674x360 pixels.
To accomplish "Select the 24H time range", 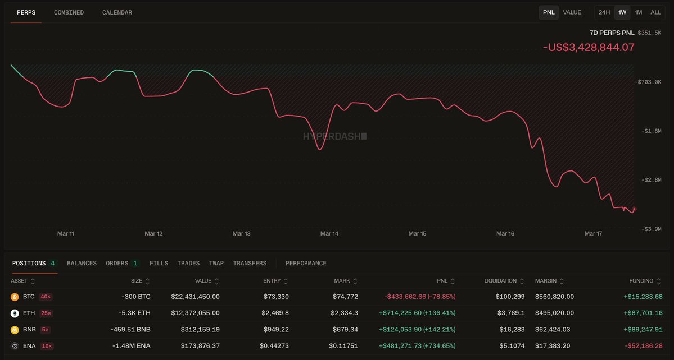I will coord(604,12).
